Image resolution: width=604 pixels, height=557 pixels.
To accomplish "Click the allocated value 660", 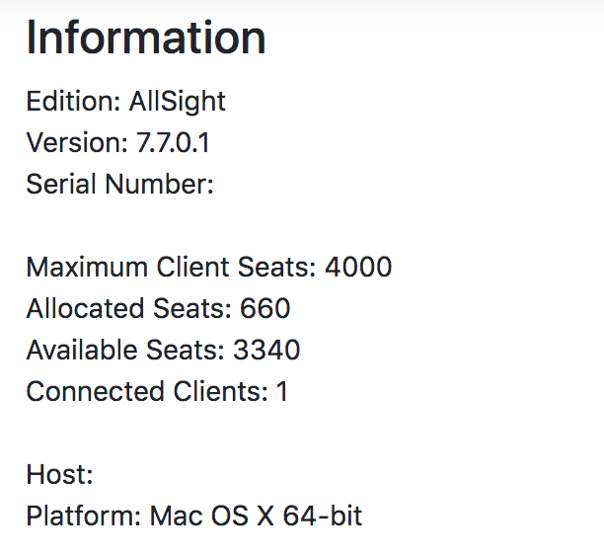I will point(265,308).
